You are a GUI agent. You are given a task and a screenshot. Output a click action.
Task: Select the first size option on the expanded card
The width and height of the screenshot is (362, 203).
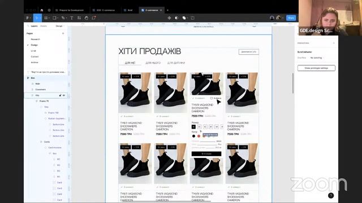tap(193, 126)
